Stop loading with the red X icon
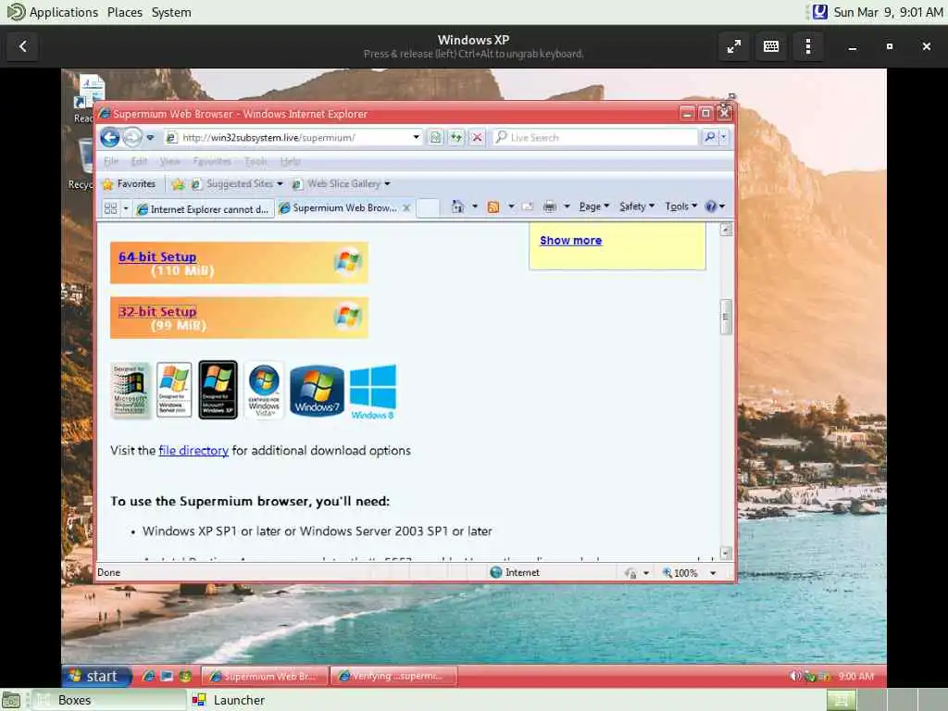 [477, 138]
